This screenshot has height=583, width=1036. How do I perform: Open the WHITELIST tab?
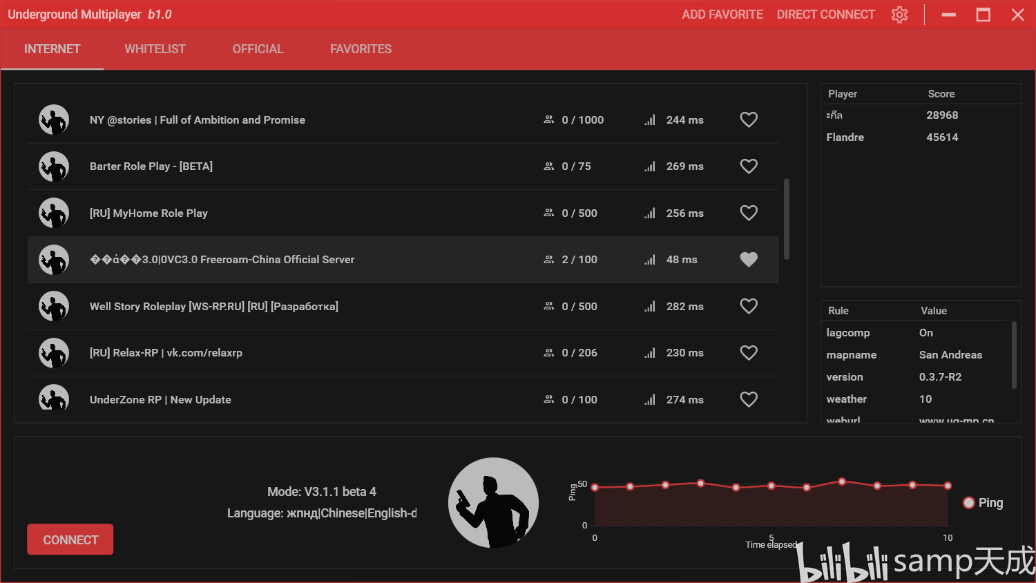pos(155,49)
